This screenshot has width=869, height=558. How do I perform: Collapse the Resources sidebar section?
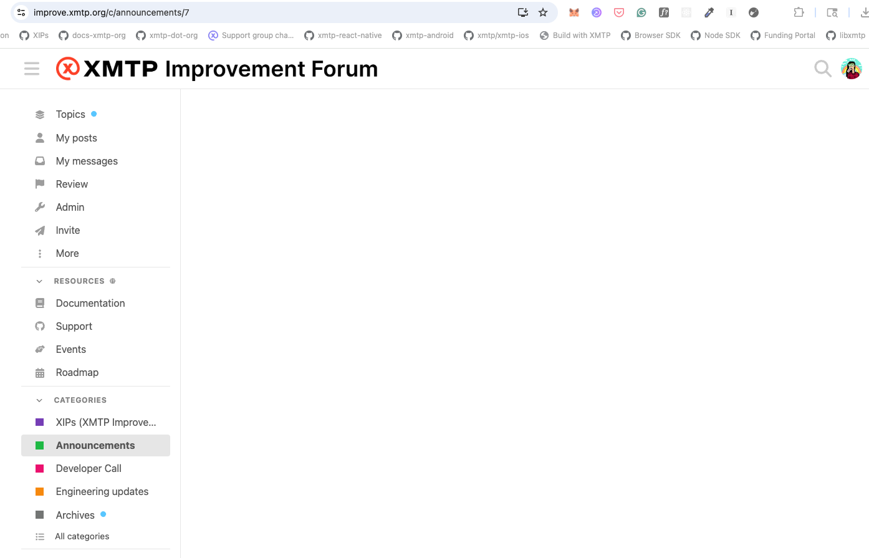[x=39, y=281]
